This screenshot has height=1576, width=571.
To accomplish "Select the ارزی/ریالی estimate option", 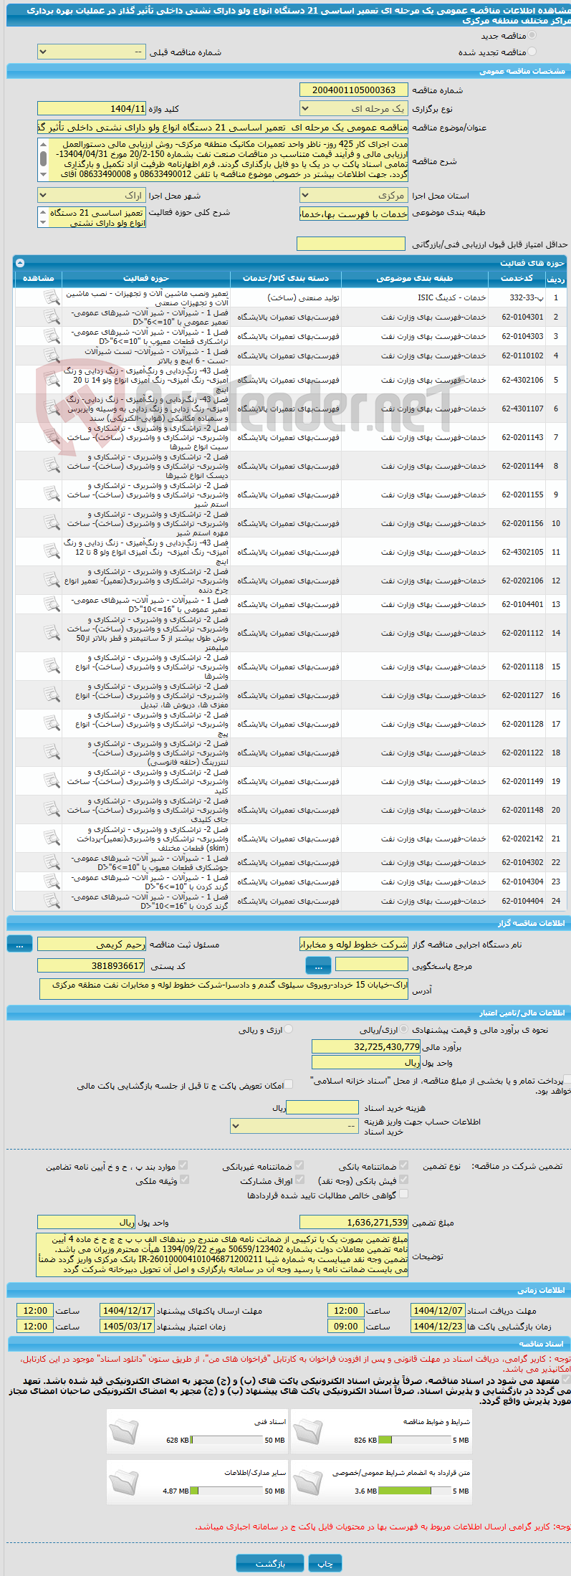I will 405,1029.
